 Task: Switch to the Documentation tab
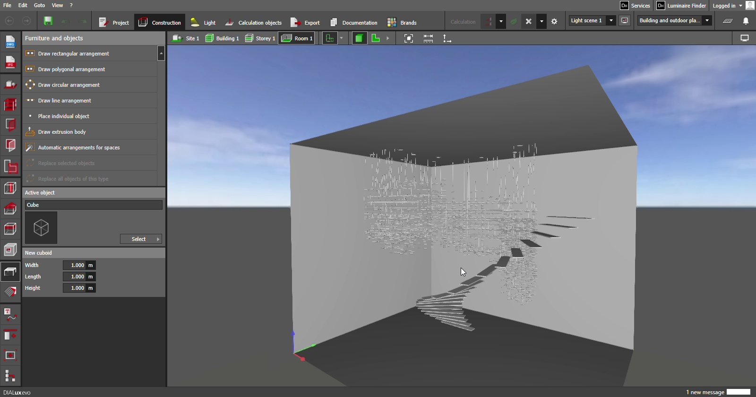[x=353, y=22]
